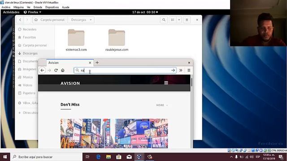This screenshot has width=287, height=161.
Task: Open the Times Square article image
Action: pyautogui.click(x=114, y=133)
